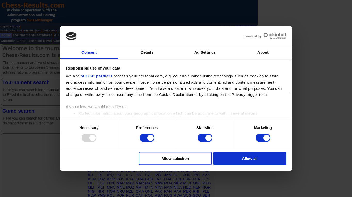Select the BIH language option
Image resolution: width=352 pixels, height=197 pixels.
pos(26,31)
